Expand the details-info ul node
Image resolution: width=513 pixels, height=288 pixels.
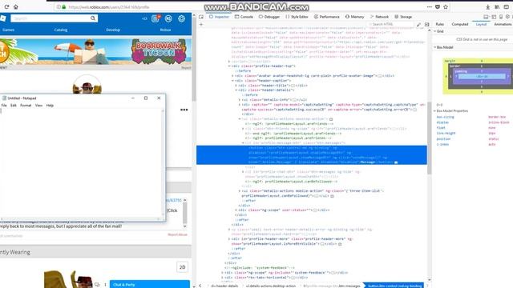pyautogui.click(x=239, y=100)
